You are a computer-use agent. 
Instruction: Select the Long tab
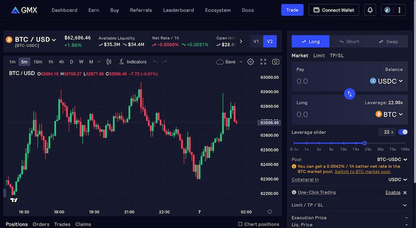(x=310, y=41)
